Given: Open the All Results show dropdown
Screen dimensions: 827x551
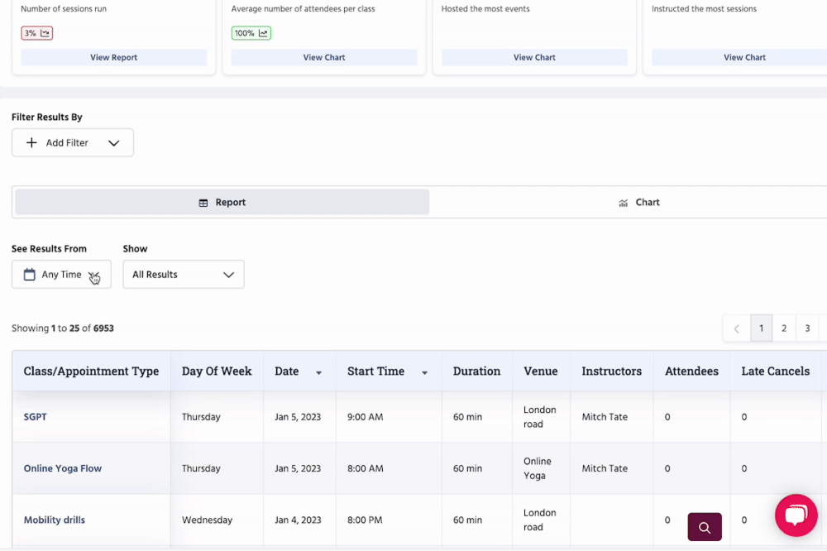Looking at the screenshot, I should pyautogui.click(x=183, y=275).
